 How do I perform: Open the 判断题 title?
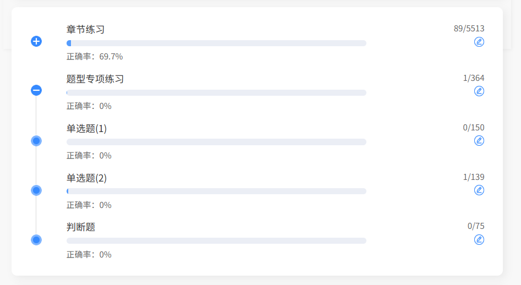coord(81,227)
